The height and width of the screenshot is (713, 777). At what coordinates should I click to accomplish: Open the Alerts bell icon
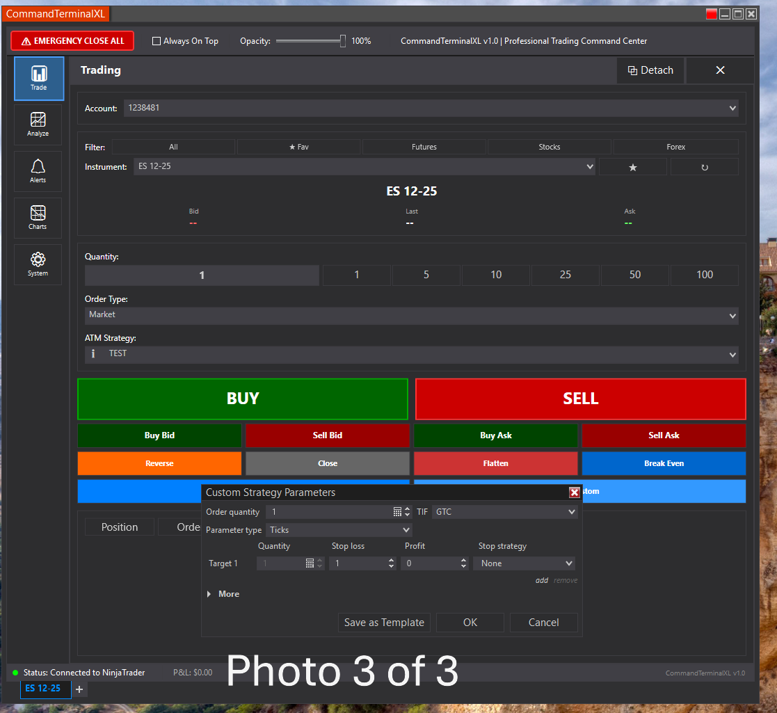tap(38, 171)
